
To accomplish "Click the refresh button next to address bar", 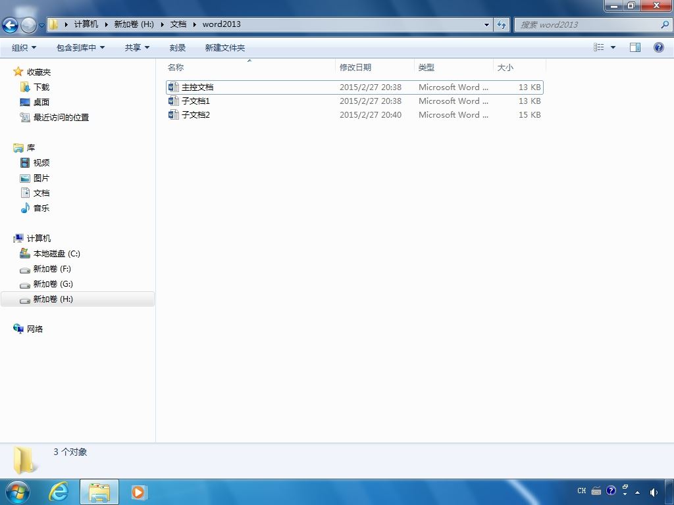I will (501, 24).
